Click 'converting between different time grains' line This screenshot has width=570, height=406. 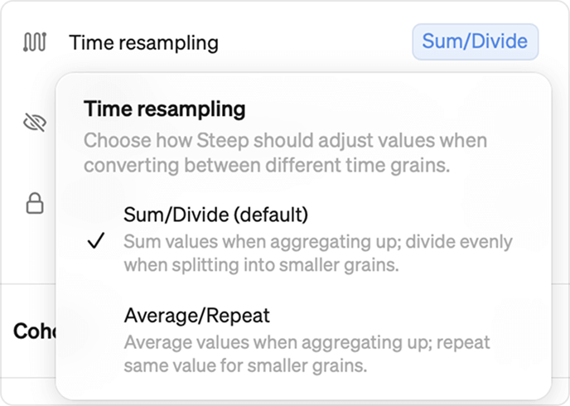pos(266,165)
